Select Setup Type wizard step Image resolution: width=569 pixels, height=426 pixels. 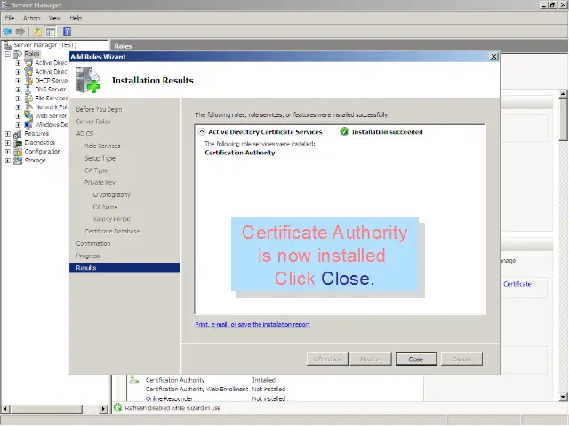pyautogui.click(x=100, y=158)
